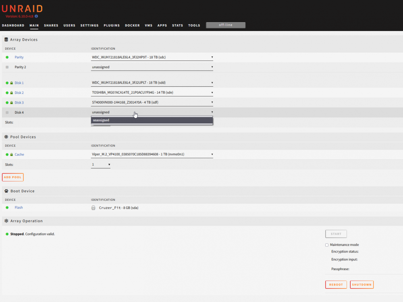
Task: Open the Disk 3 ST4000VN000 dropdown
Action: (152, 102)
